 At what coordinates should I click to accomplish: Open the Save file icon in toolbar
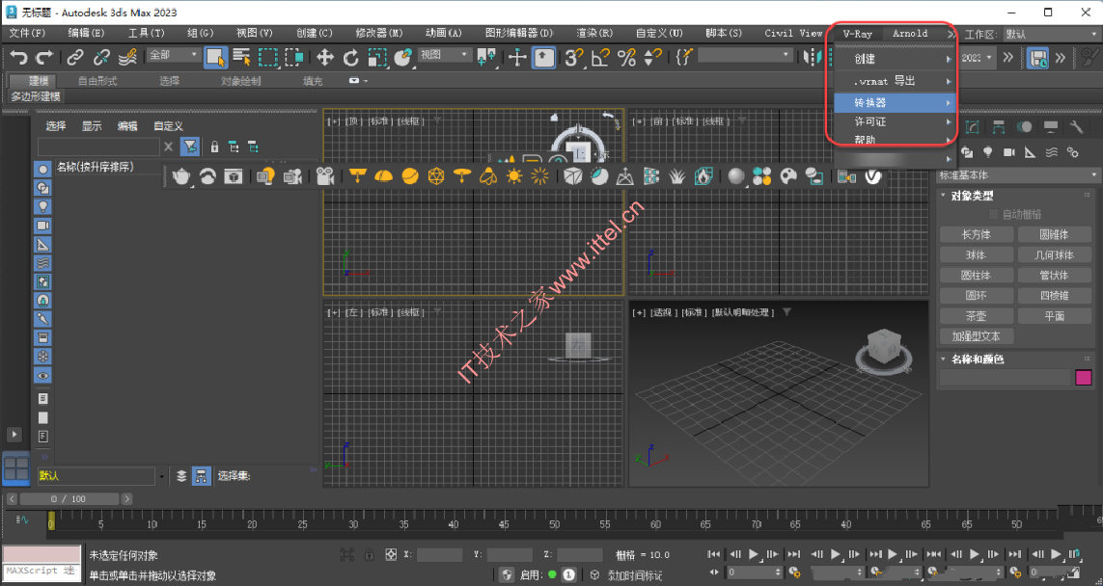tap(1037, 58)
